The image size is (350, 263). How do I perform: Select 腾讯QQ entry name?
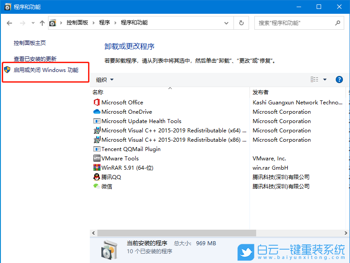111,177
